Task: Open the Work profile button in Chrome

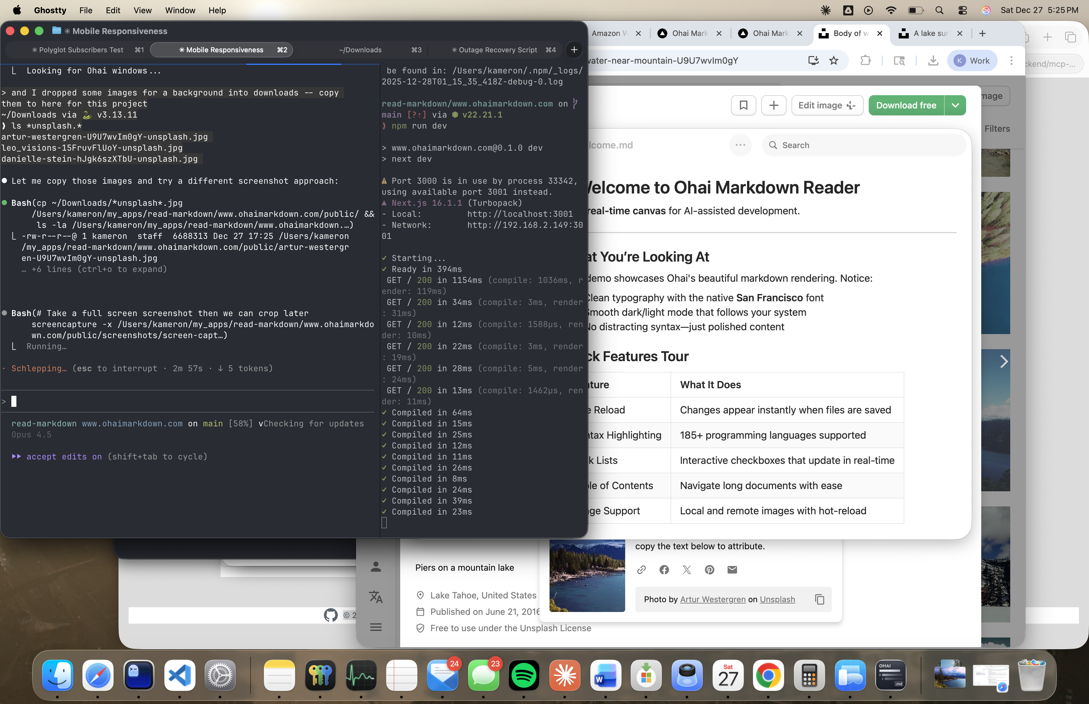Action: click(972, 60)
